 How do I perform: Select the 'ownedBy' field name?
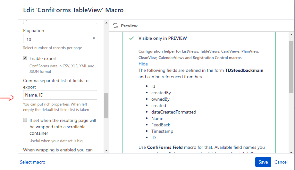click(160, 99)
